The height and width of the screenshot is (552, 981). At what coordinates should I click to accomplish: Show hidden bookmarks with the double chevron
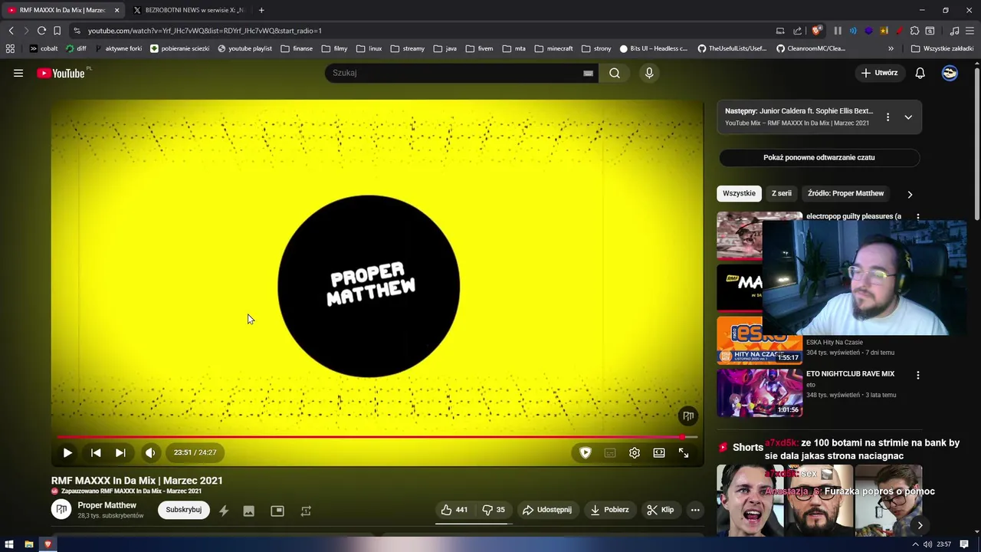(x=891, y=48)
